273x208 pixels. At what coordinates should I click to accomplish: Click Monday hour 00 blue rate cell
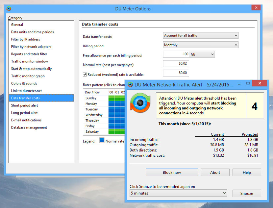111,104
